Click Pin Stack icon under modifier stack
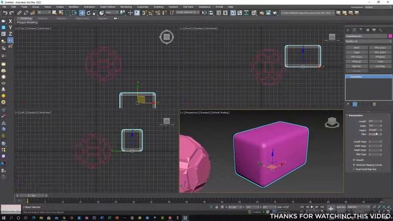Viewport: 393px width, 221px height. (348, 104)
